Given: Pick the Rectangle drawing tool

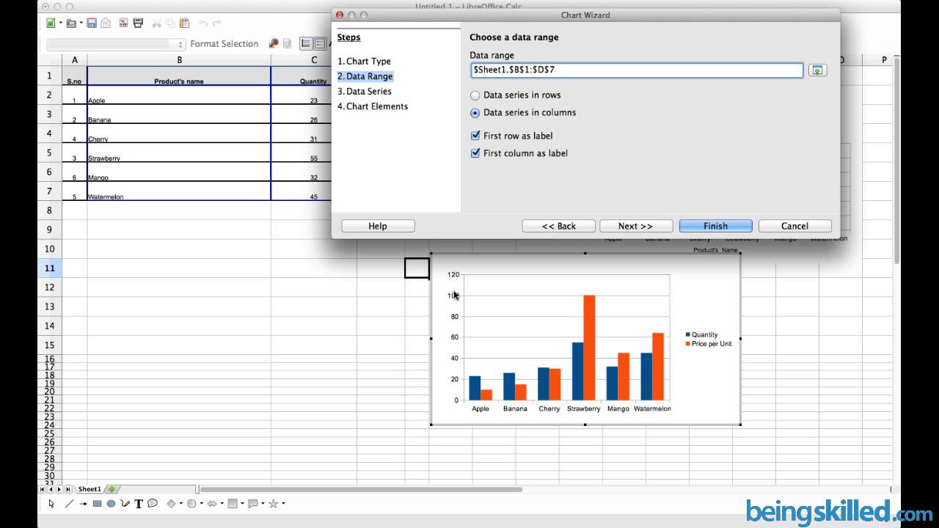Looking at the screenshot, I should click(x=97, y=503).
